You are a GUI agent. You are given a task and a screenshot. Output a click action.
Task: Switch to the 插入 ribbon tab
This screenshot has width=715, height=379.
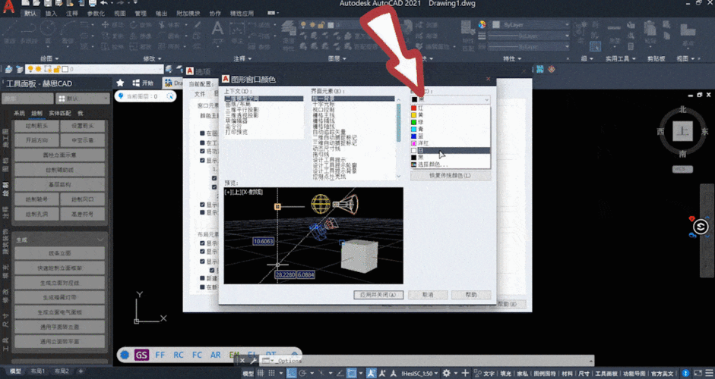[x=51, y=14]
